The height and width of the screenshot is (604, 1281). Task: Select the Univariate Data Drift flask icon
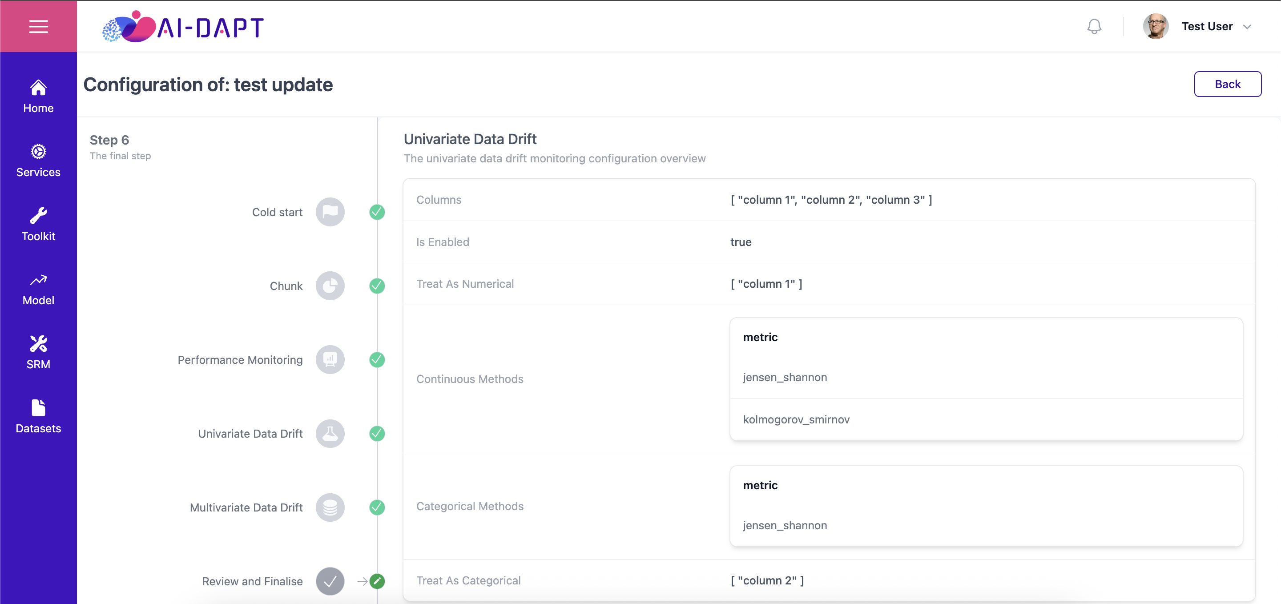(330, 434)
